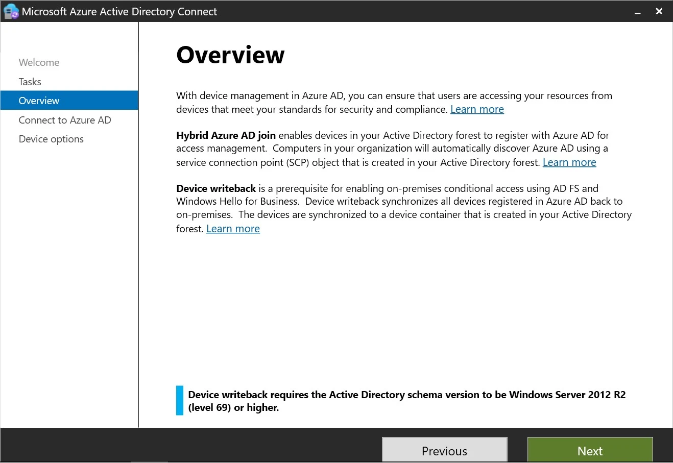673x463 pixels.
Task: Click the schema version requirement note
Action: click(406, 401)
